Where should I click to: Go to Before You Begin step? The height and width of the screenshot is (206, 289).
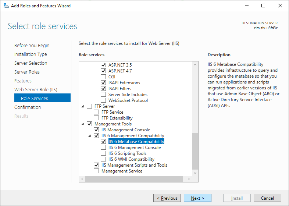click(32, 45)
